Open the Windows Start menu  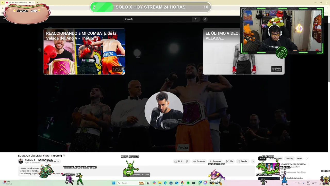pos(114,183)
